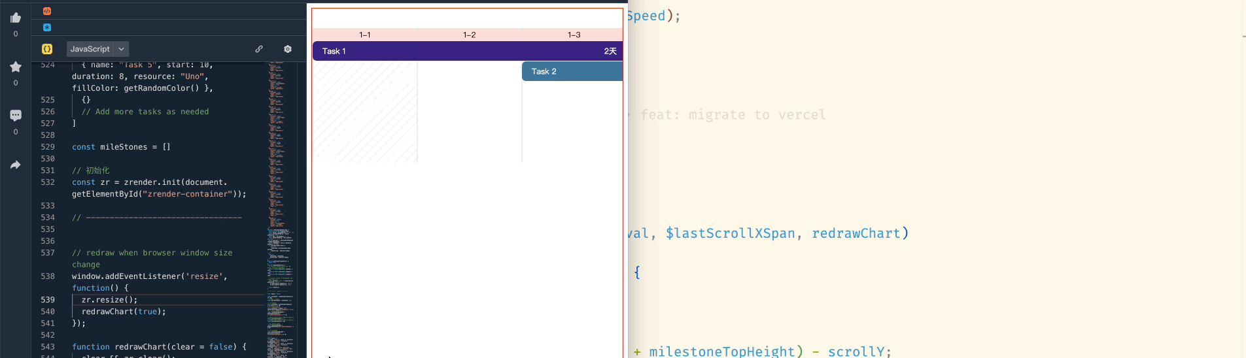The width and height of the screenshot is (1246, 358).
Task: Click the code minimap overview
Action: (x=281, y=210)
